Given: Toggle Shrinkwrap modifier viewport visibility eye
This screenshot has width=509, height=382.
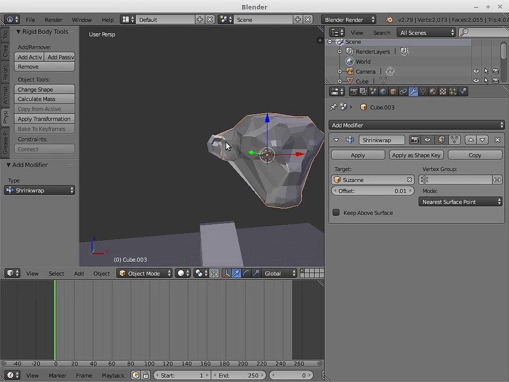Looking at the screenshot, I should click(x=427, y=140).
